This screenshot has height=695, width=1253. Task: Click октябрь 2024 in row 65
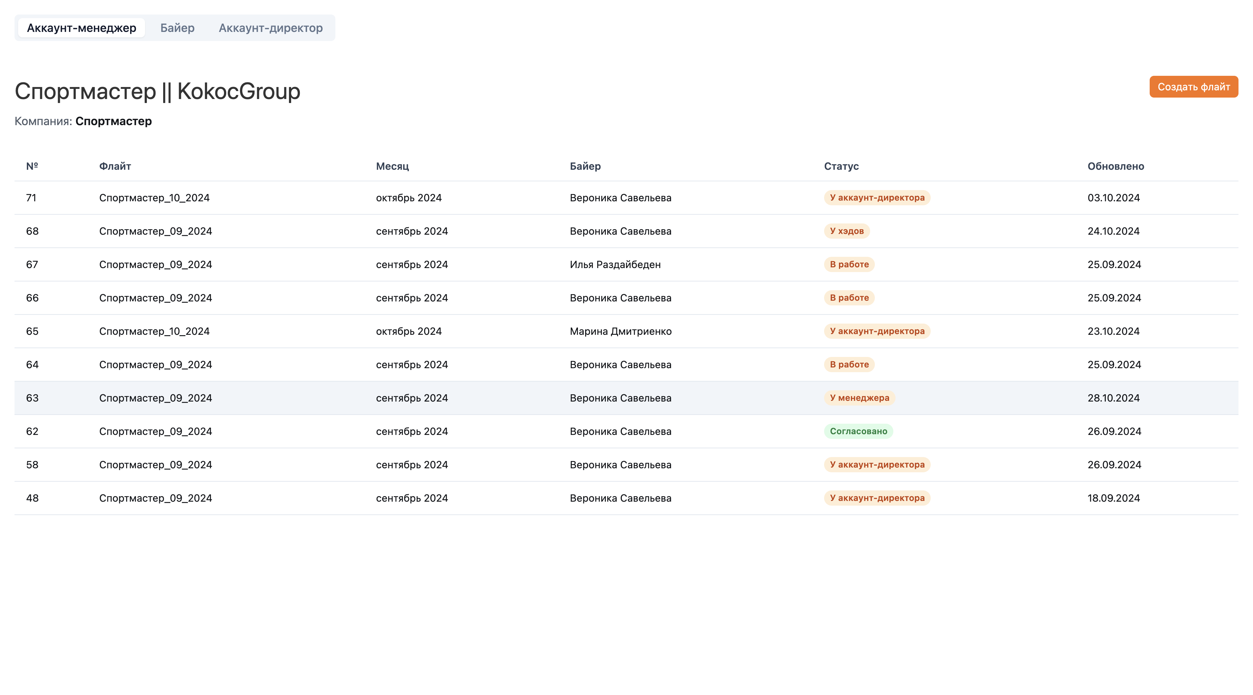tap(409, 332)
